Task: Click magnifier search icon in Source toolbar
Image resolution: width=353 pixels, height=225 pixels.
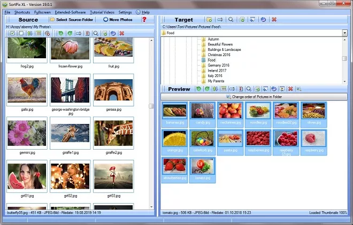Action: (96, 33)
